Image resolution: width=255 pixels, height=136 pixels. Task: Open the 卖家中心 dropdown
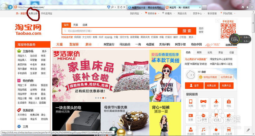click(199, 13)
